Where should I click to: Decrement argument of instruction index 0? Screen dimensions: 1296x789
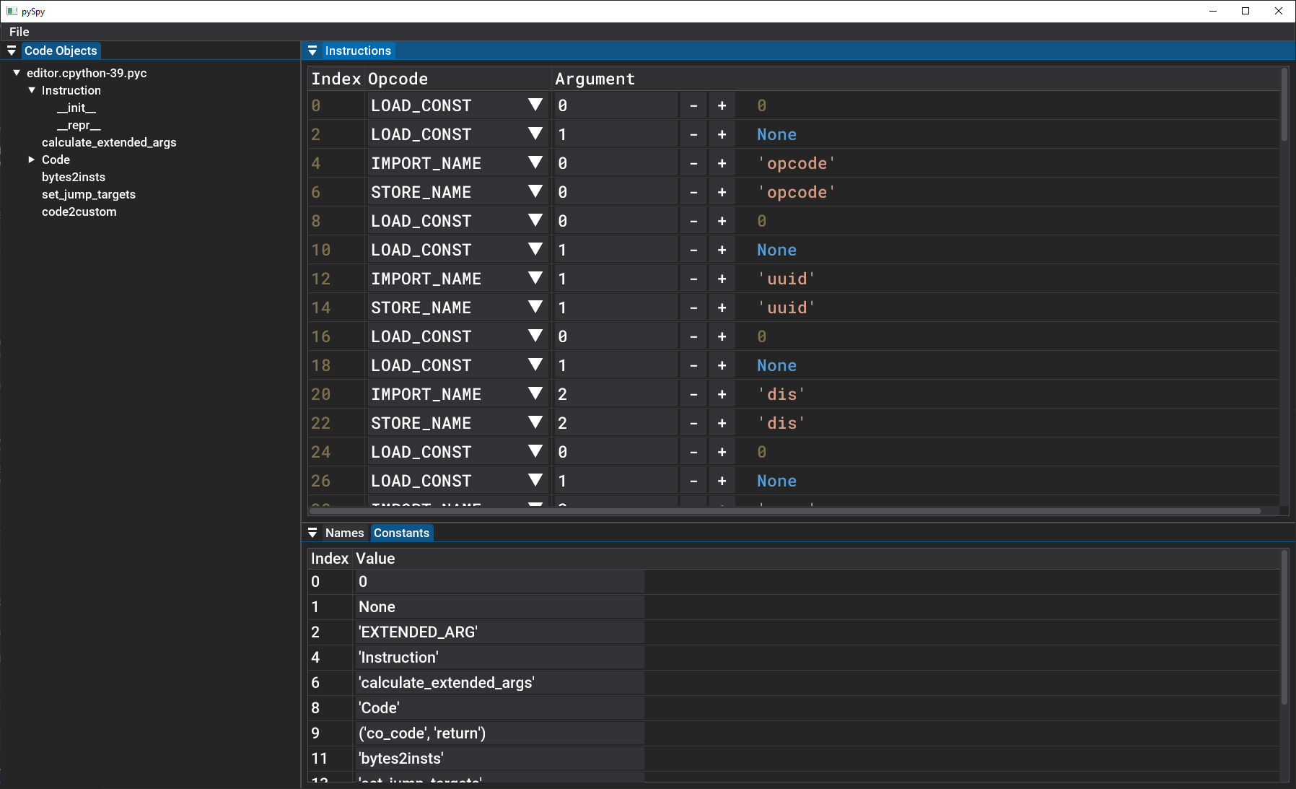[x=693, y=105]
